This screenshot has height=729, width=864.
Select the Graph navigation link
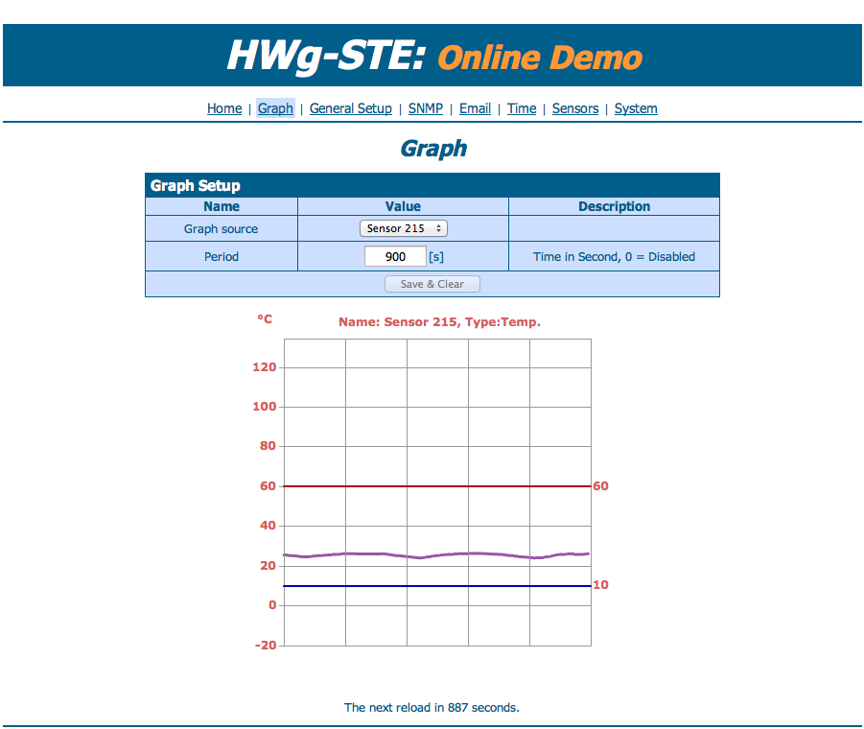pyautogui.click(x=275, y=108)
